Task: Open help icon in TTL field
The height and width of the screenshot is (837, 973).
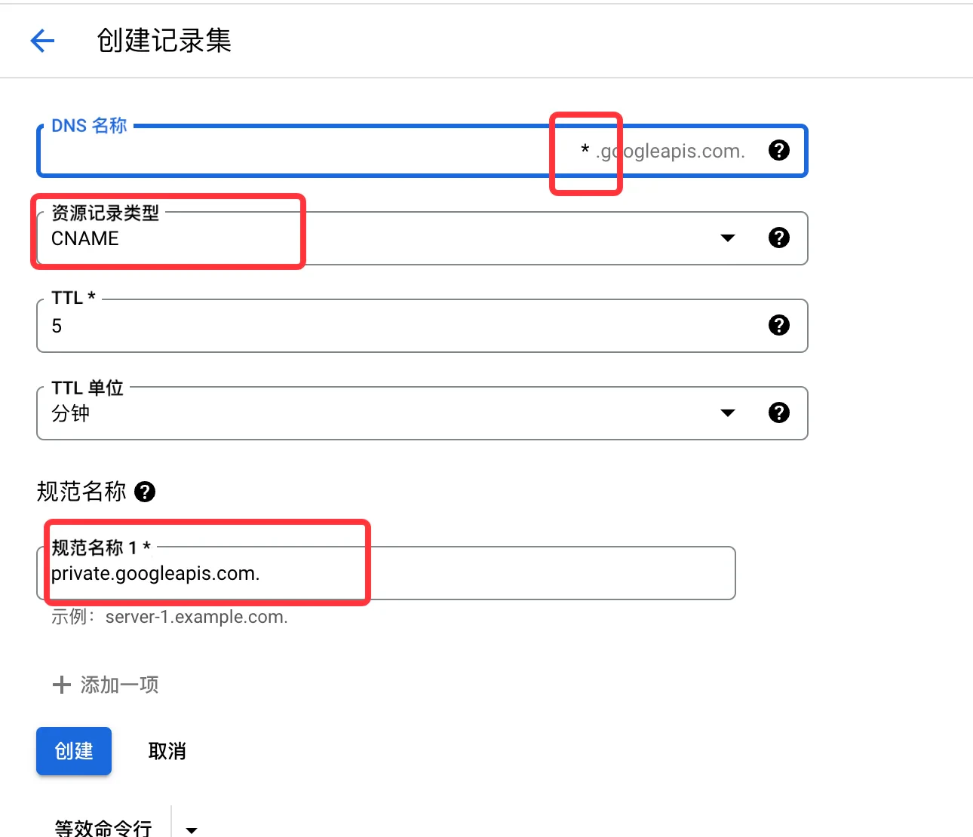Action: pyautogui.click(x=779, y=325)
